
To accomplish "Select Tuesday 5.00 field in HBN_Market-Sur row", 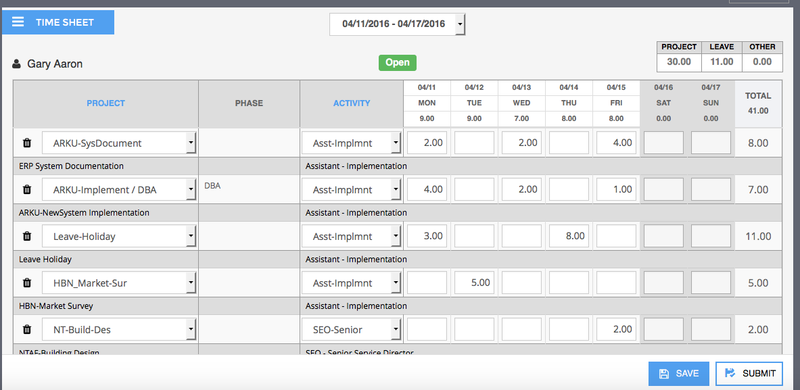I will point(474,283).
